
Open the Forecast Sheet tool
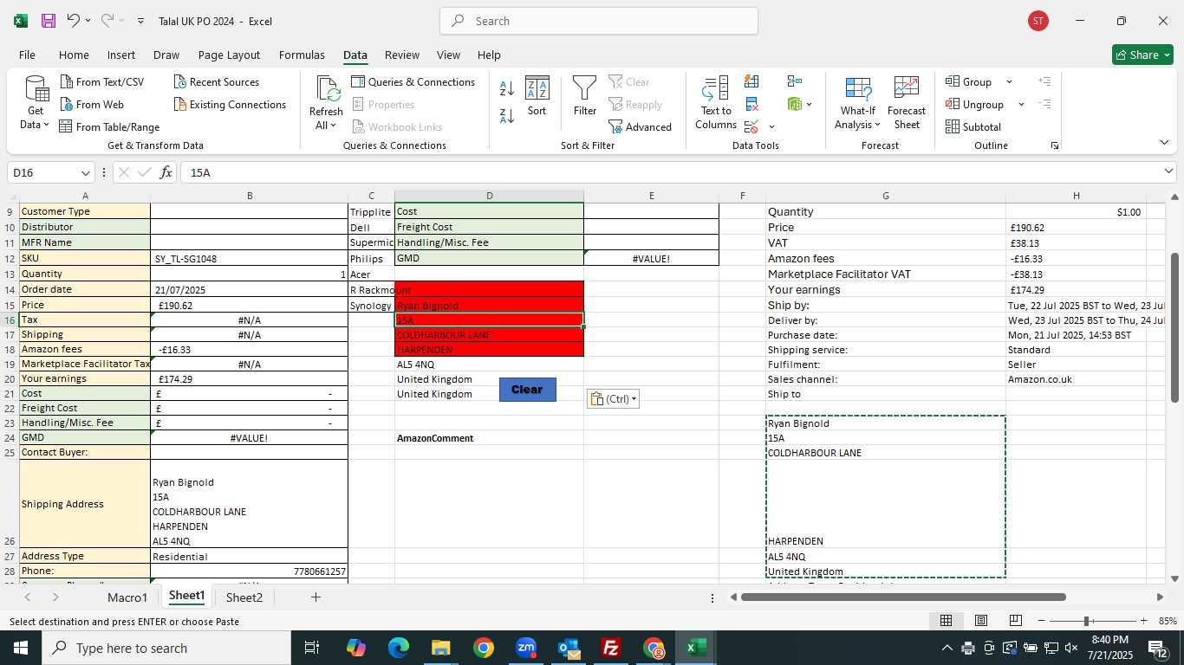pyautogui.click(x=907, y=102)
